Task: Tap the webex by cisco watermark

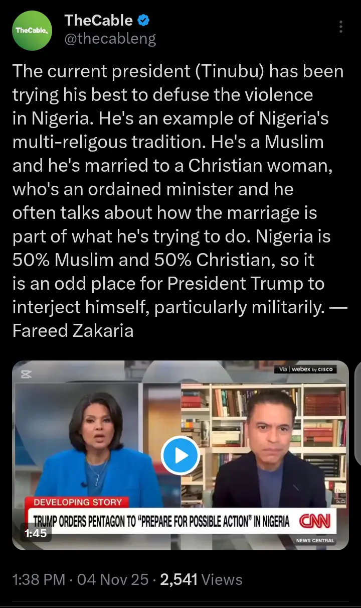Action: [x=305, y=369]
